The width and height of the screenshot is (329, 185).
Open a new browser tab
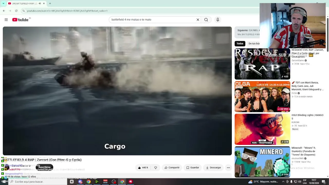tap(50, 4)
